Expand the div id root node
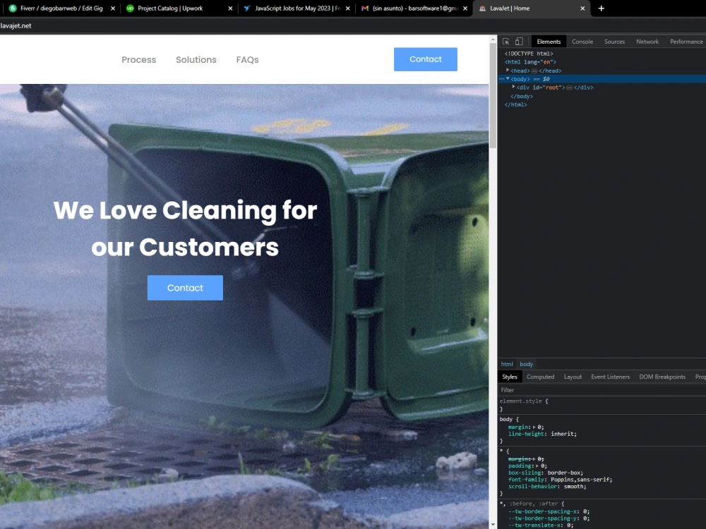This screenshot has width=706, height=529. [x=513, y=87]
